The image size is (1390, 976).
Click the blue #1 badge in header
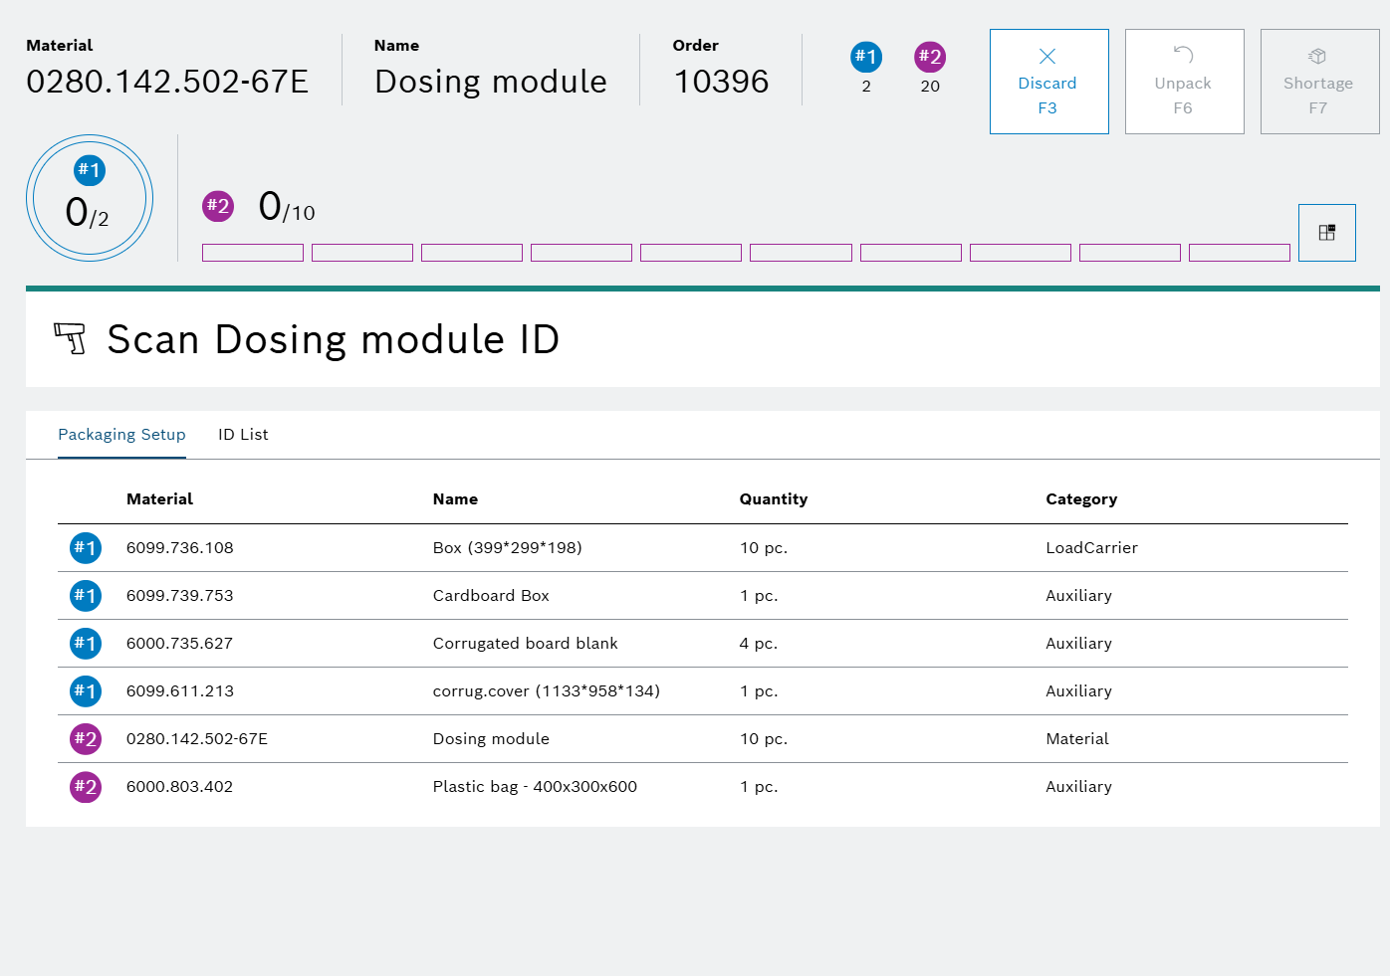click(x=865, y=57)
